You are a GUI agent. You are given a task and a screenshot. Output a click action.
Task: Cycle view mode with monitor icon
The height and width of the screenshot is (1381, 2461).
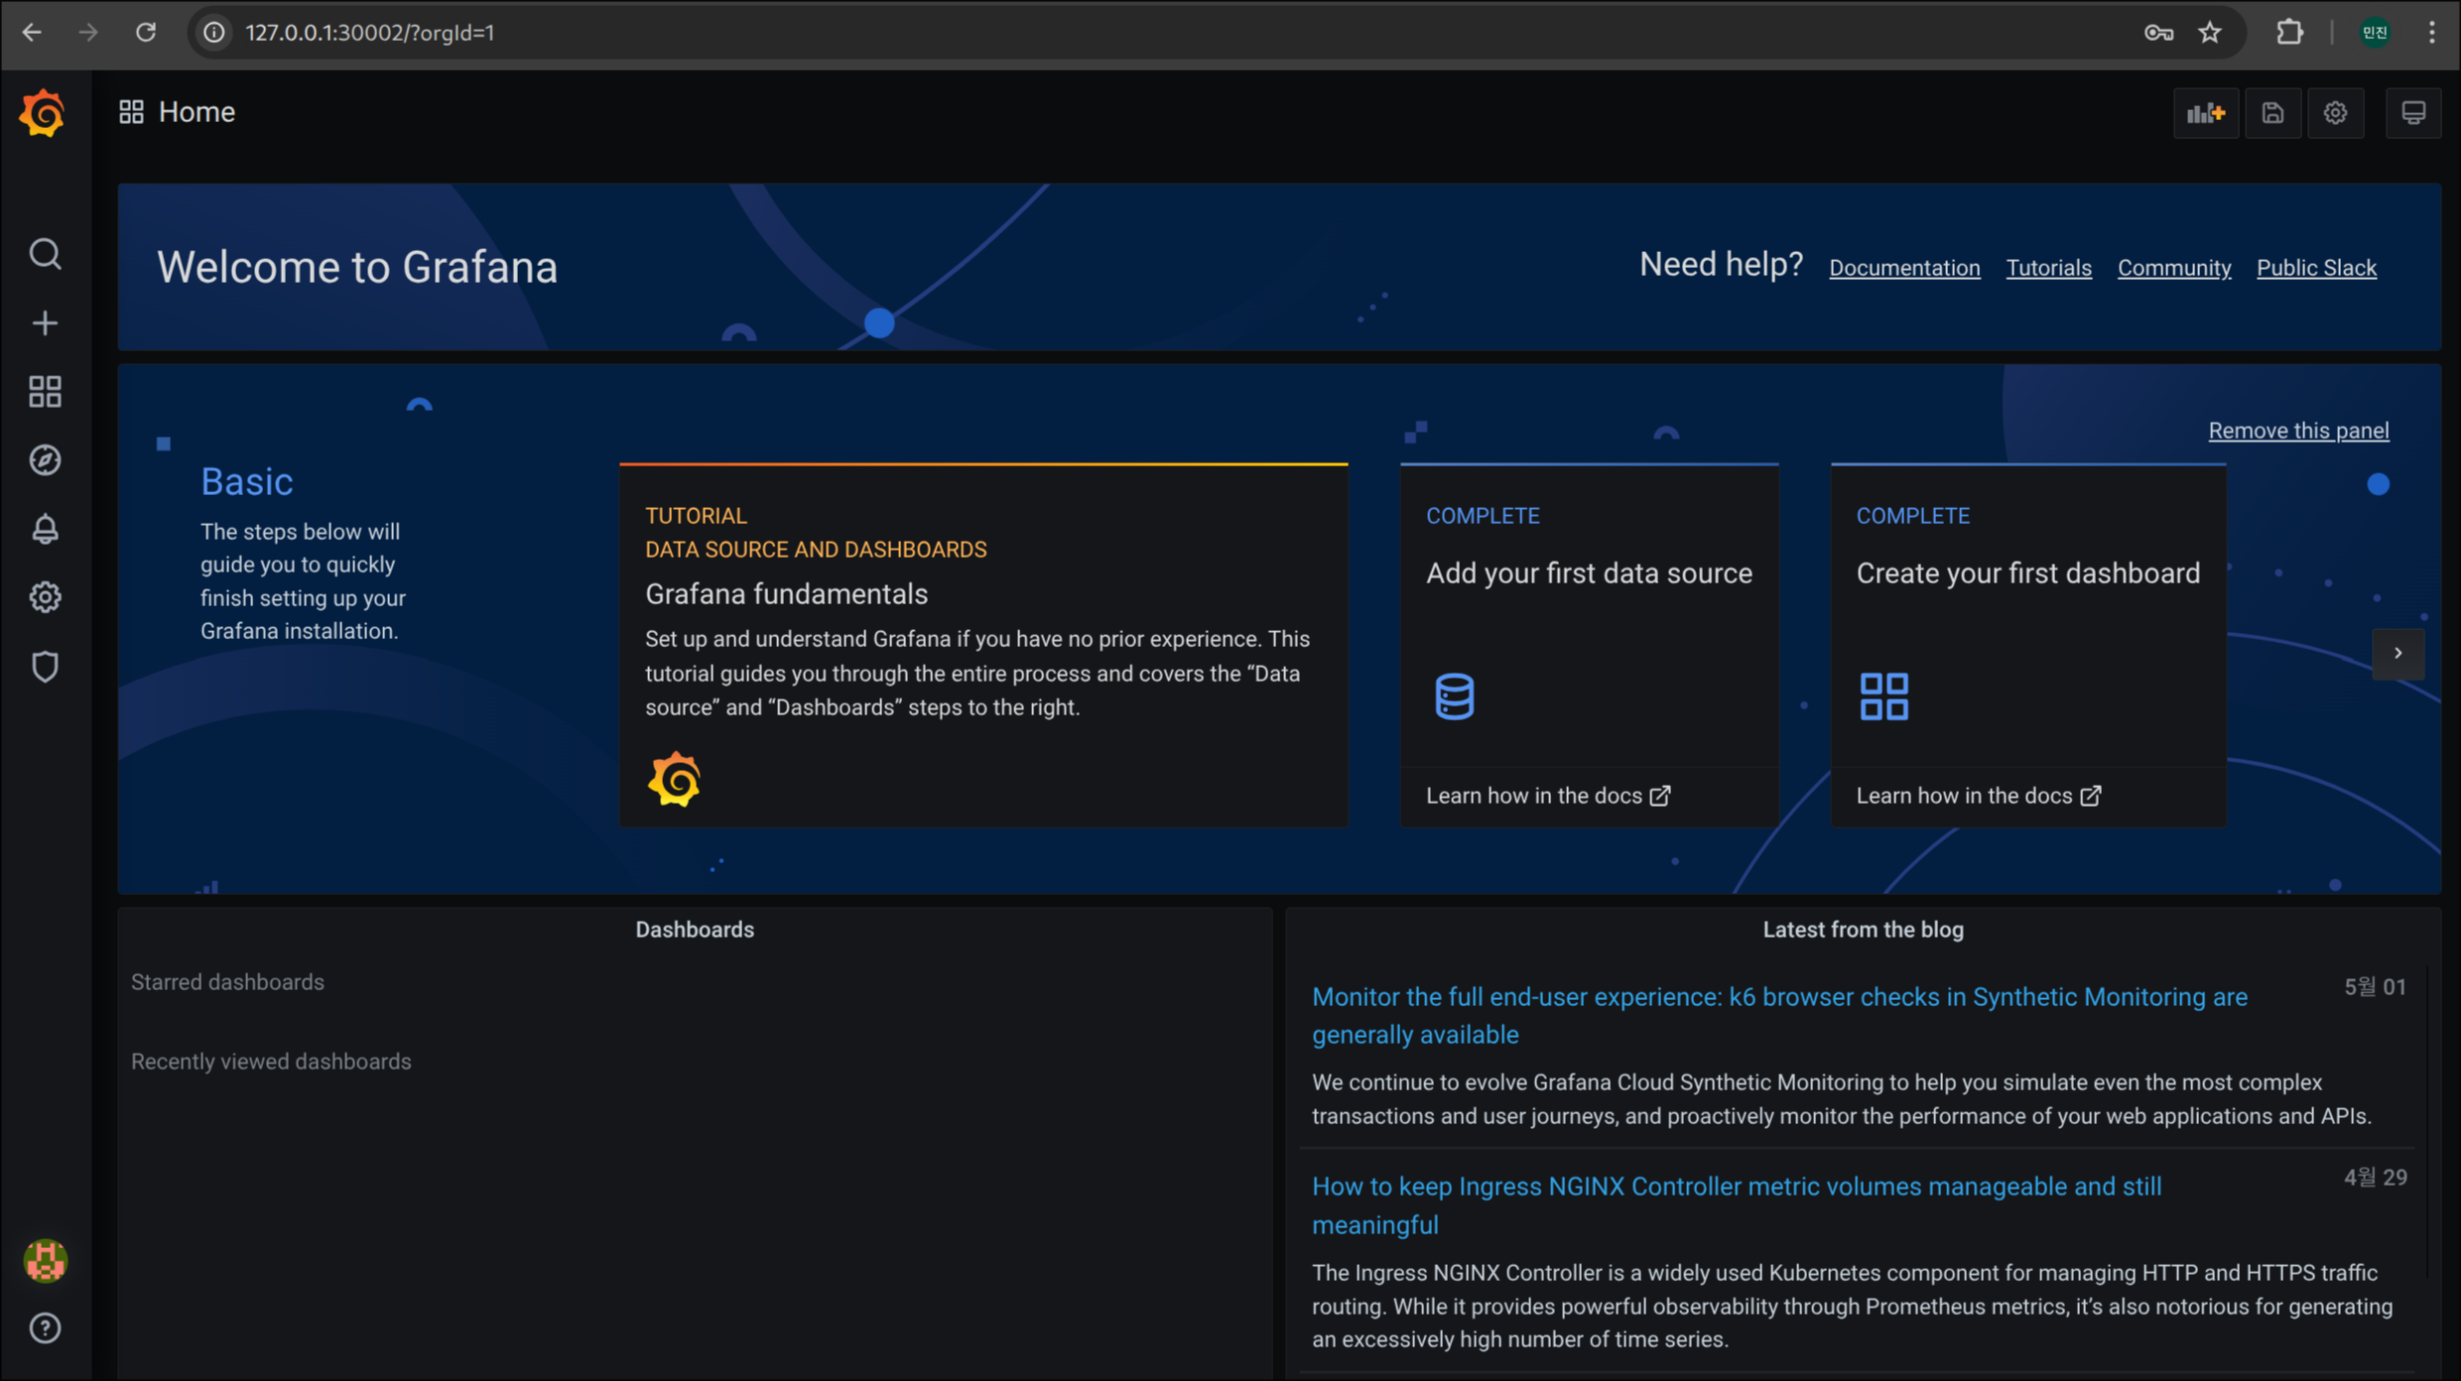[2413, 113]
